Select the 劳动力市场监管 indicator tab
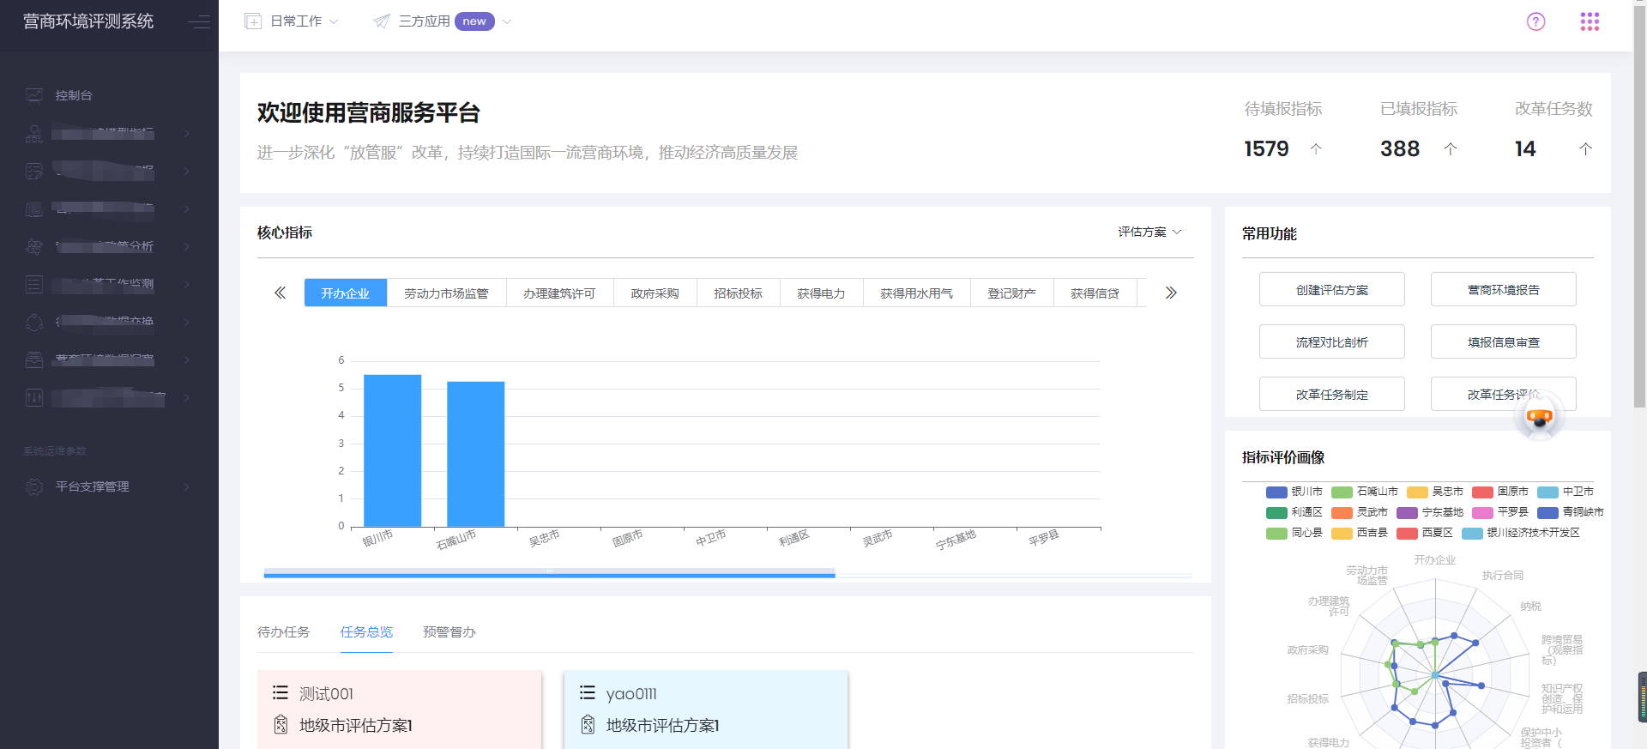The height and width of the screenshot is (749, 1647). [x=446, y=293]
